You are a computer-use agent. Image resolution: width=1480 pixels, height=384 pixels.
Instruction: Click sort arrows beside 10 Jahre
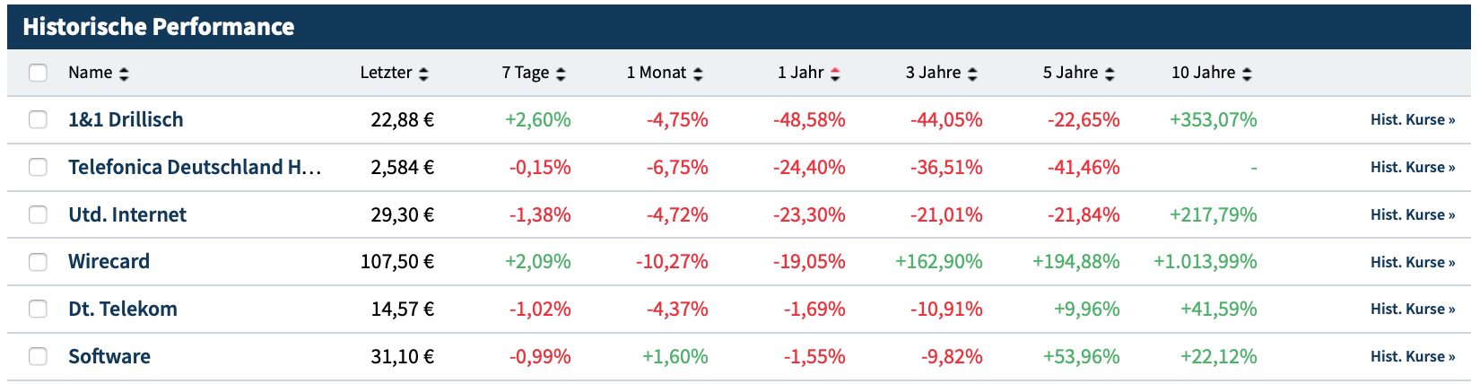(x=1247, y=74)
